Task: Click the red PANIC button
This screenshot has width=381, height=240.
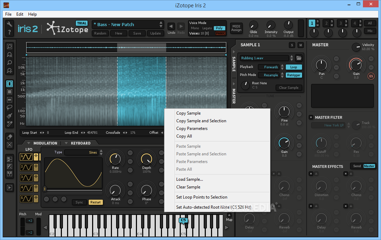Action: pos(221,33)
